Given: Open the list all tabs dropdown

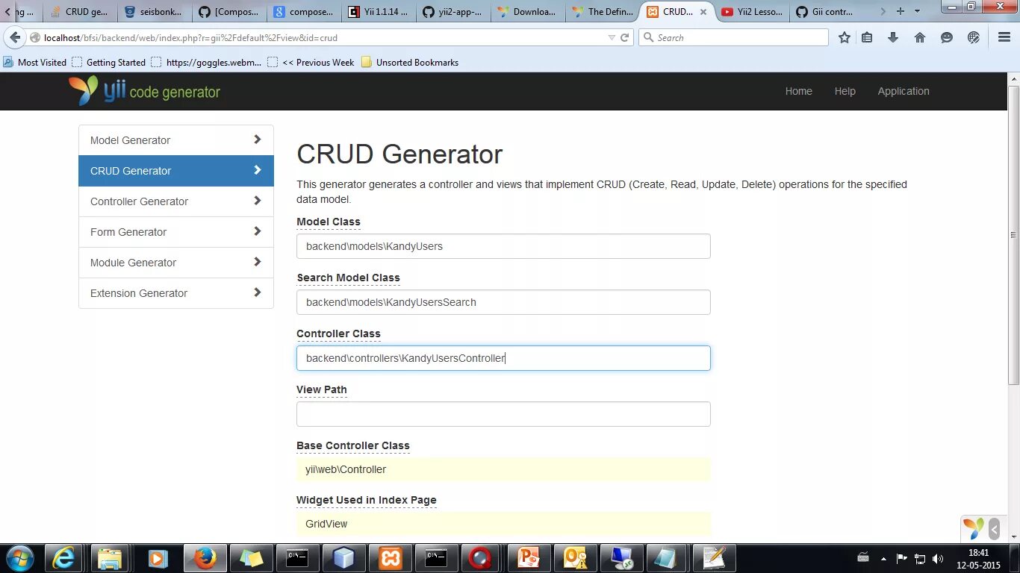Looking at the screenshot, I should tap(917, 11).
